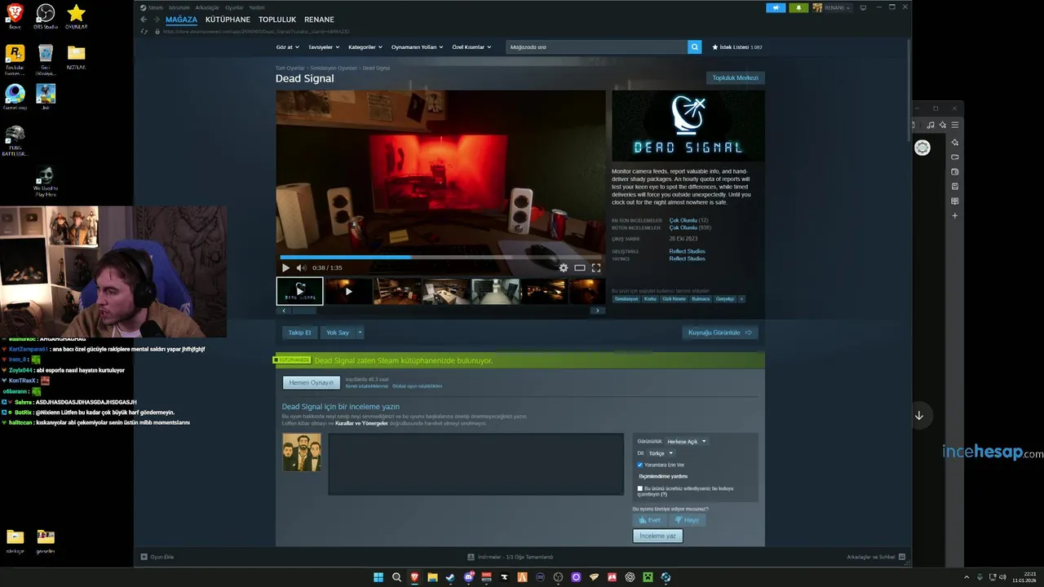Open the PUBG Battlegrounds desktop shortcut
The width and height of the screenshot is (1044, 587).
coord(15,140)
